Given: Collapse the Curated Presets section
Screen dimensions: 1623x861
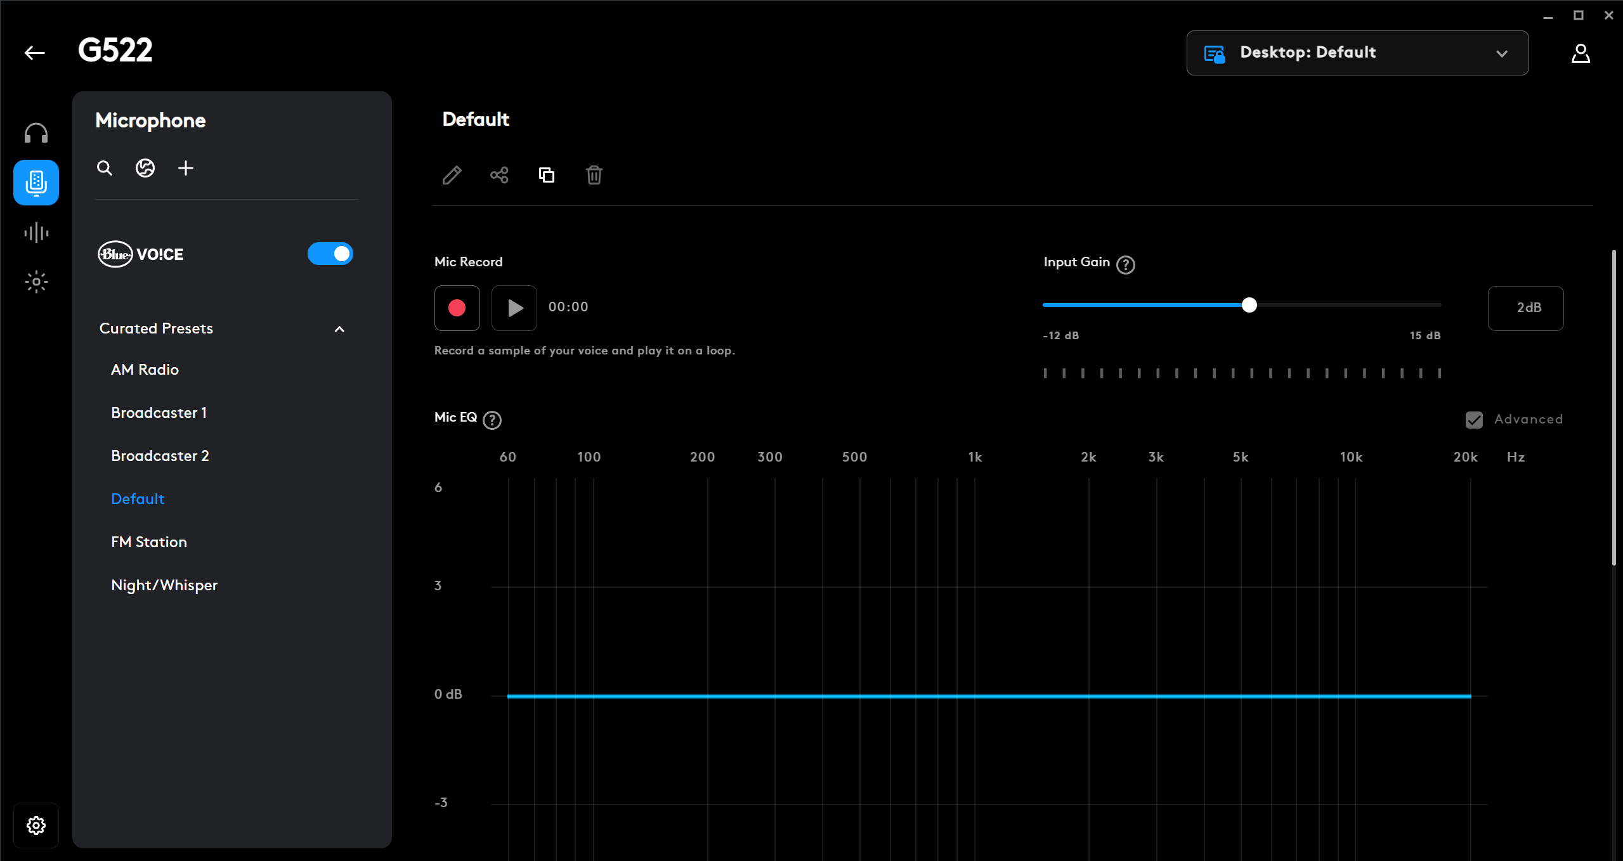Looking at the screenshot, I should 339,329.
